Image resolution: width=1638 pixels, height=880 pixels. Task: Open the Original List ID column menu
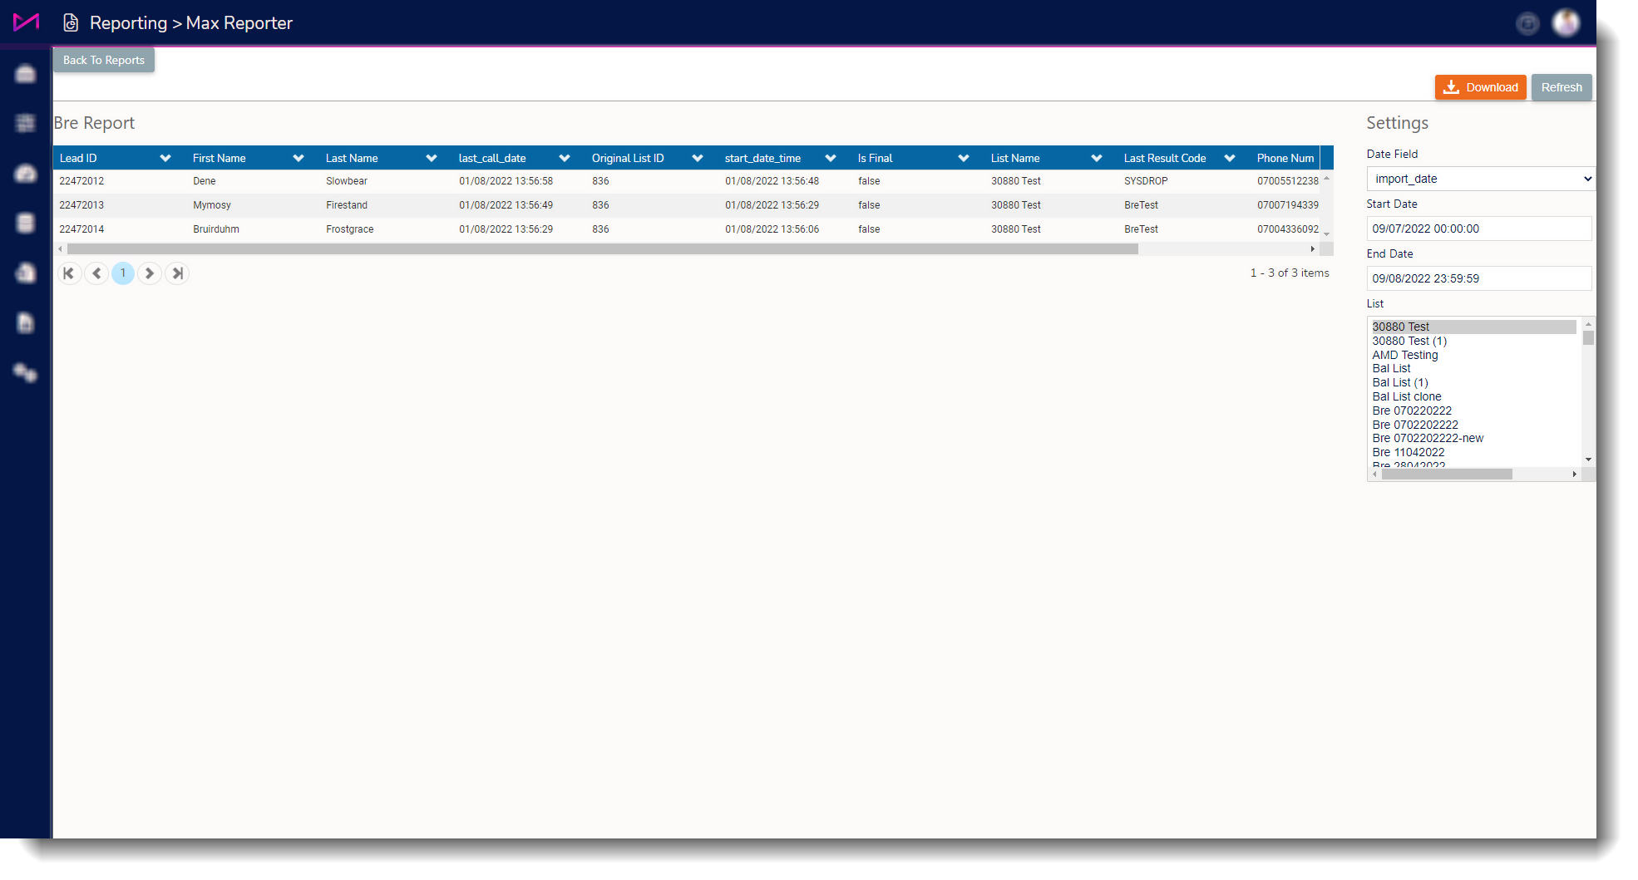click(698, 158)
